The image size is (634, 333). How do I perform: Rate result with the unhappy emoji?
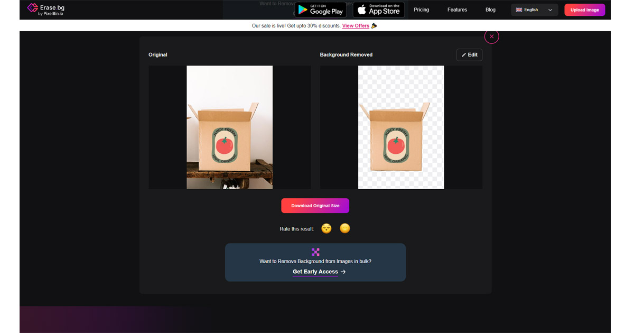click(x=327, y=228)
